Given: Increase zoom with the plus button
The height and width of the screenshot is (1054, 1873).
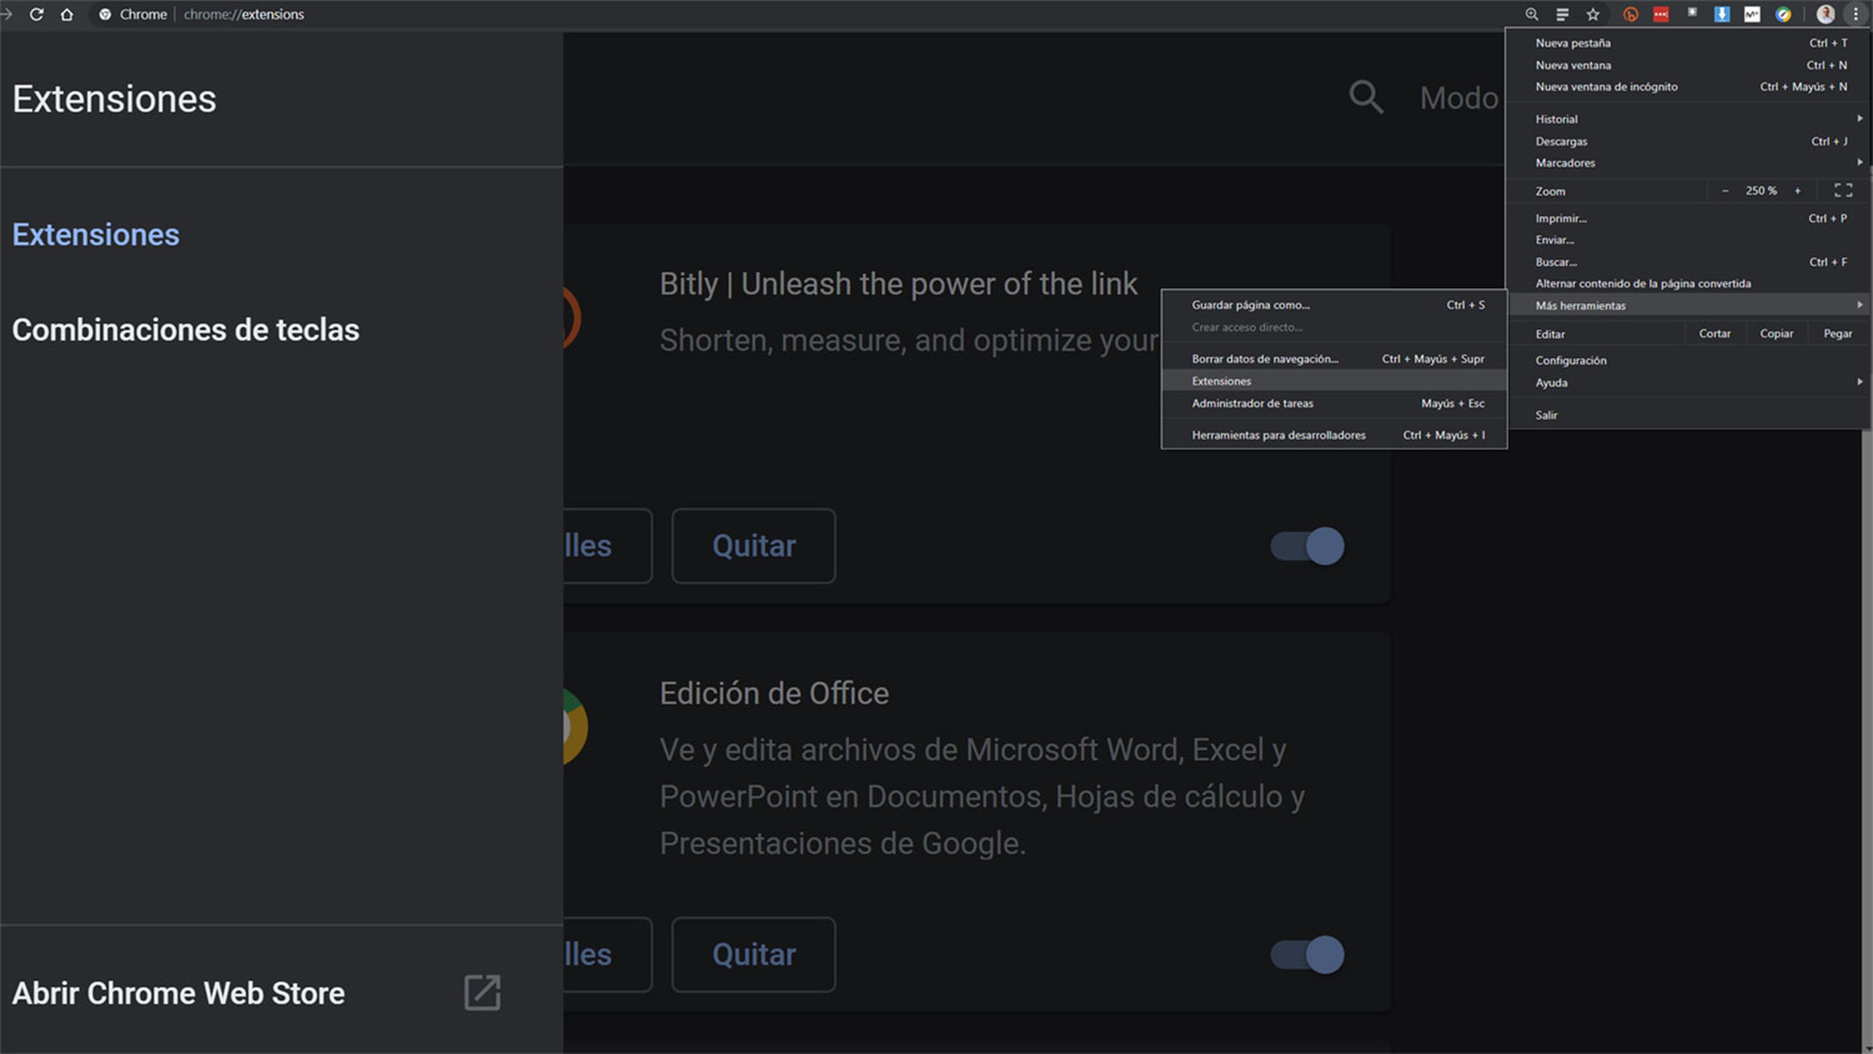Looking at the screenshot, I should (x=1797, y=190).
